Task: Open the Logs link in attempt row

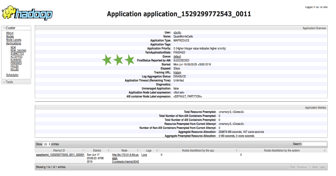Action: pyautogui.click(x=144, y=154)
